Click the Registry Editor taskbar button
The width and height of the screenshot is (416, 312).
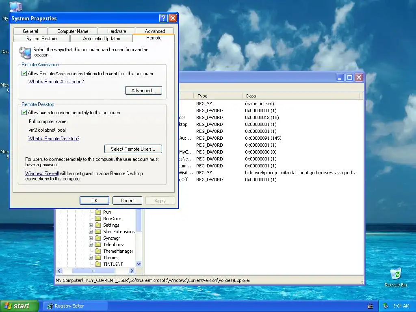75,306
